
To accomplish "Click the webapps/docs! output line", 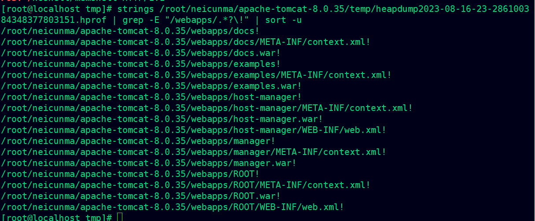I will click(130, 31).
